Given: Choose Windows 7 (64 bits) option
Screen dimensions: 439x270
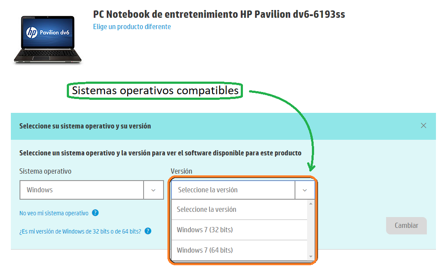Looking at the screenshot, I should [x=239, y=250].
